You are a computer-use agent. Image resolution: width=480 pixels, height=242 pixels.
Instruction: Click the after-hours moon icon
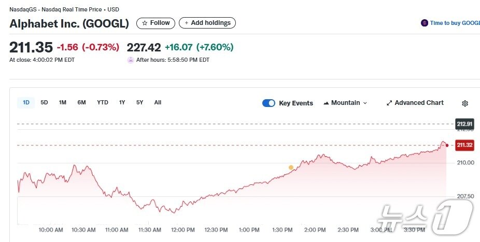[x=131, y=60]
